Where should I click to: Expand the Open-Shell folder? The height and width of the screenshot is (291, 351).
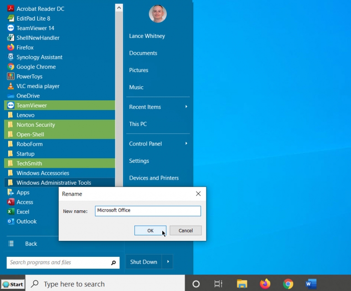[60, 134]
